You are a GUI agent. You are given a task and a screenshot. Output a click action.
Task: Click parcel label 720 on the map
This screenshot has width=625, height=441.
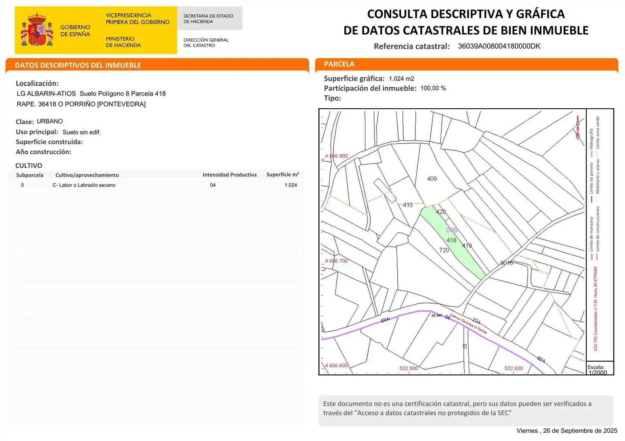click(444, 250)
